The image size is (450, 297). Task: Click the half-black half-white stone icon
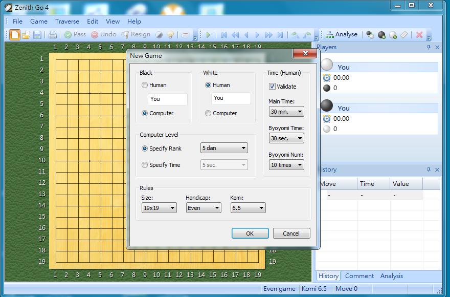[159, 35]
